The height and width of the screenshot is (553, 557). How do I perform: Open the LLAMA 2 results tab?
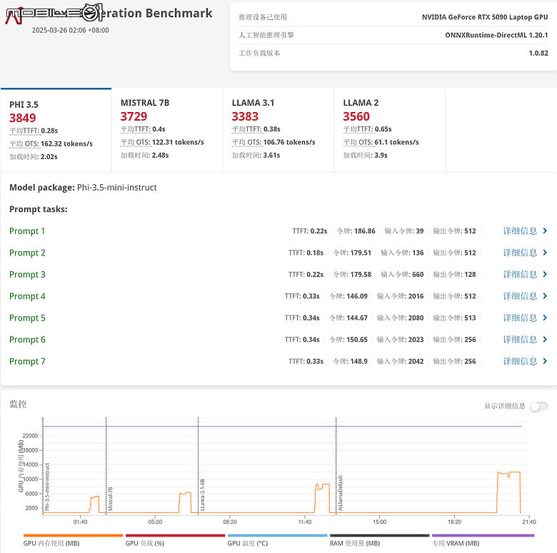point(390,131)
